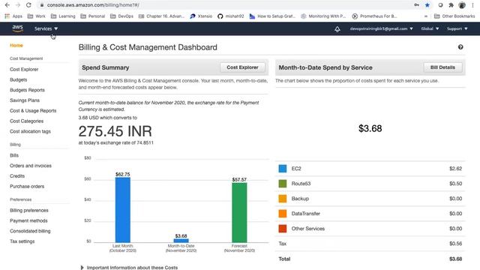480x270 pixels.
Task: Open Budgets in sidebar
Action: (x=18, y=80)
